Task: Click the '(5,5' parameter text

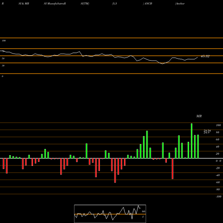Action: [x=115, y=4]
